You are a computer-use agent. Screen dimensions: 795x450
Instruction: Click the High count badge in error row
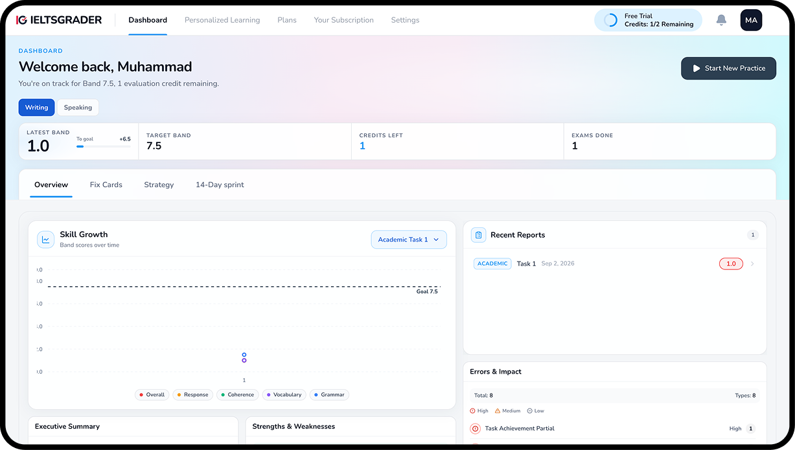pos(751,429)
